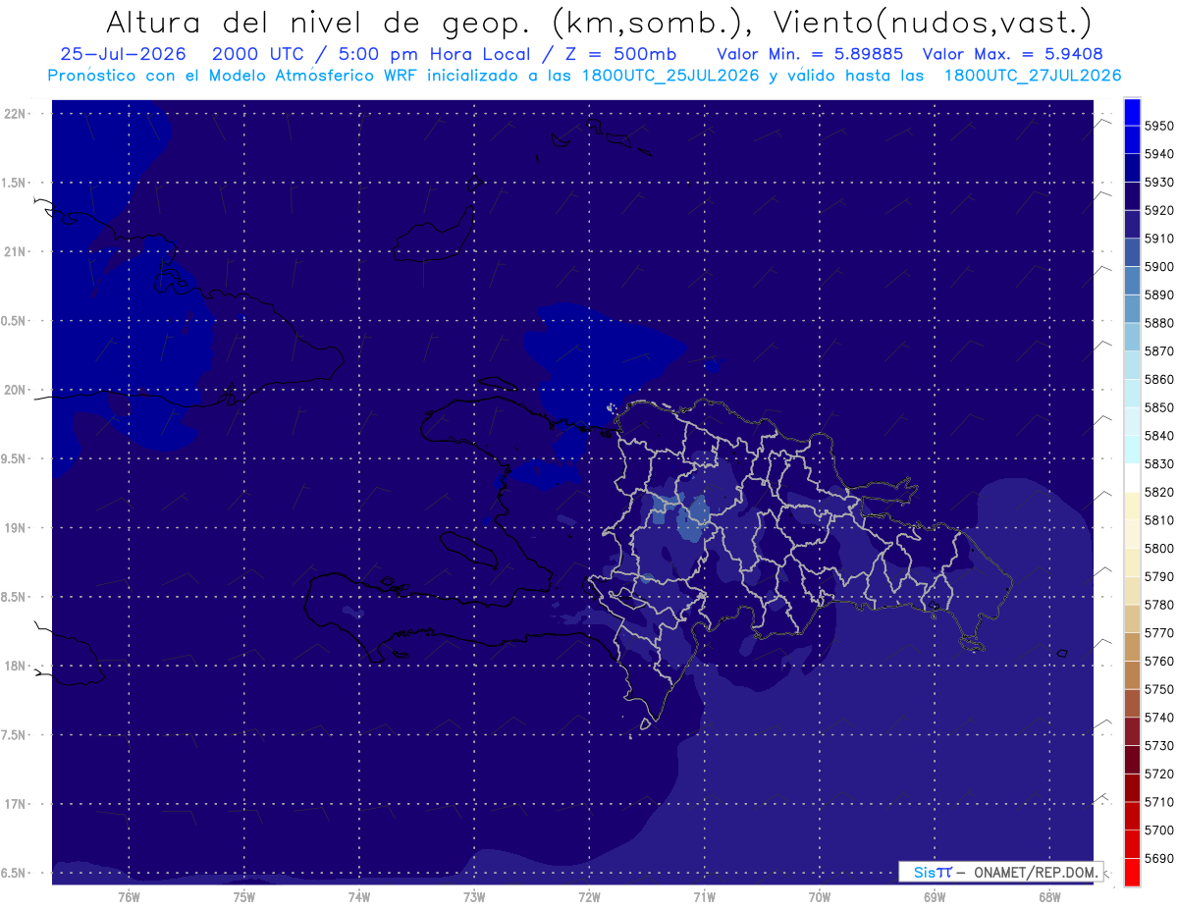Click the 'SisTT – ONAMET/REP.DOM.' logo box

tap(1000, 872)
